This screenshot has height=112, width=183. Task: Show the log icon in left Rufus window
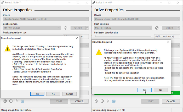(x=22, y=101)
